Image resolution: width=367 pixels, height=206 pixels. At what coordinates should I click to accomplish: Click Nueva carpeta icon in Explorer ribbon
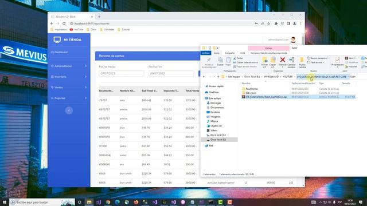point(302,60)
